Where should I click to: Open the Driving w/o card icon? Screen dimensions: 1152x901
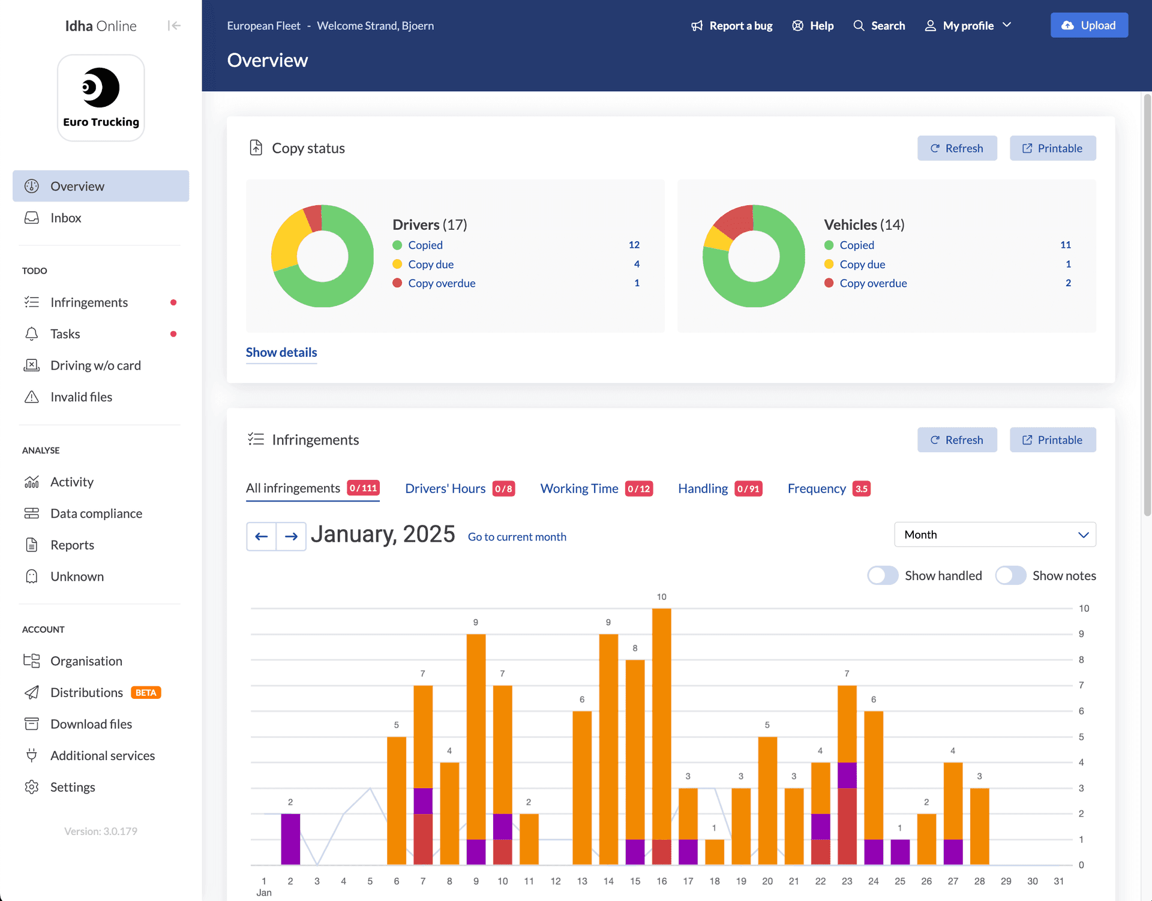click(32, 365)
